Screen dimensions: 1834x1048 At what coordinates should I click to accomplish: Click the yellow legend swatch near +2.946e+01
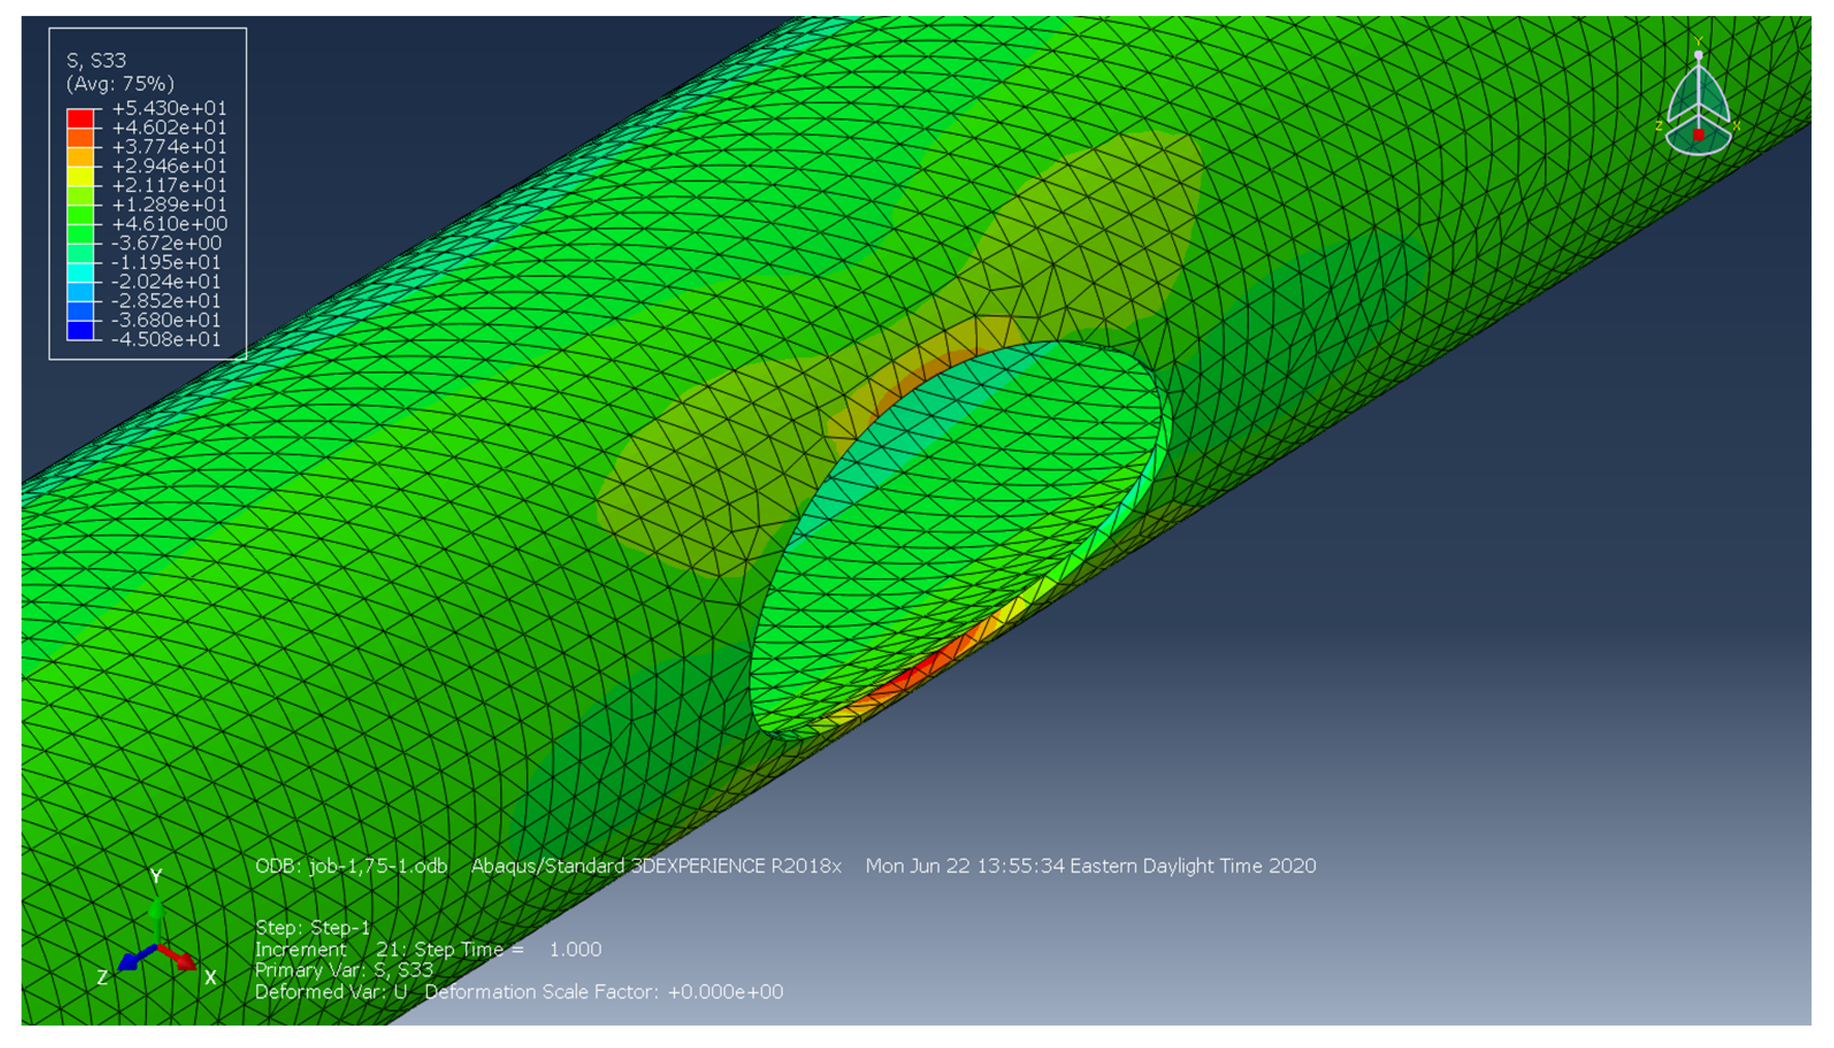80,176
